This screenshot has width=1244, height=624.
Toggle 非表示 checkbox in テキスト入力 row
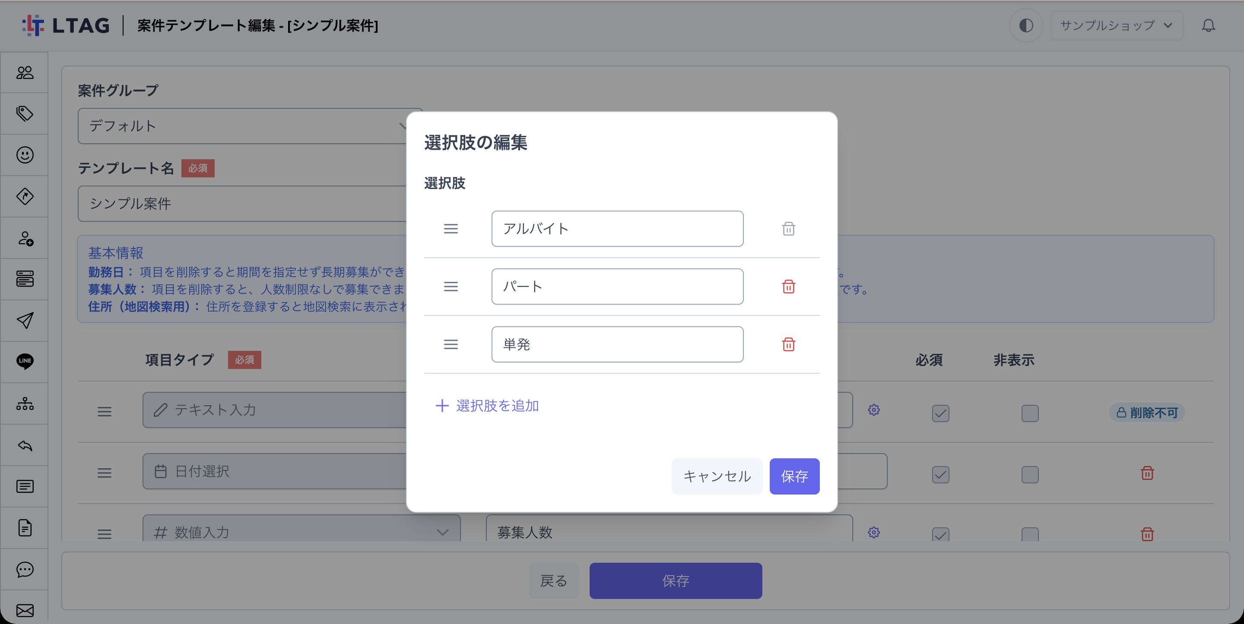coord(1030,413)
